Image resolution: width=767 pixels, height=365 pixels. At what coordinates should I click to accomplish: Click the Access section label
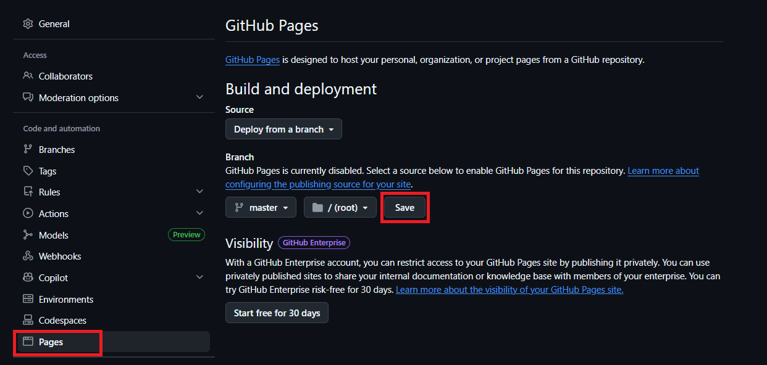(35, 55)
